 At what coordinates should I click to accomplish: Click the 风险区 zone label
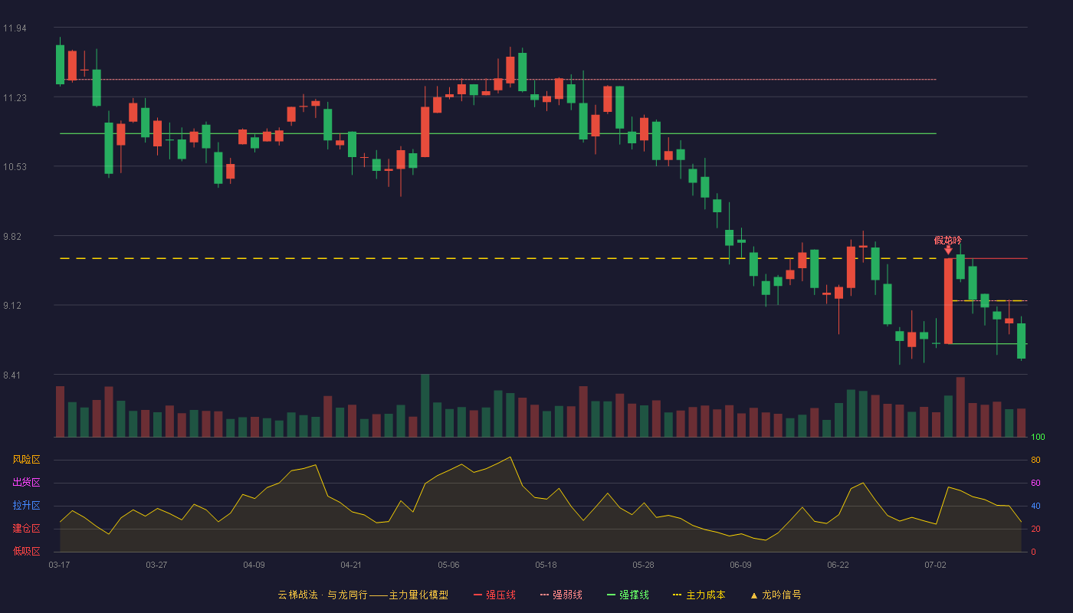26,460
